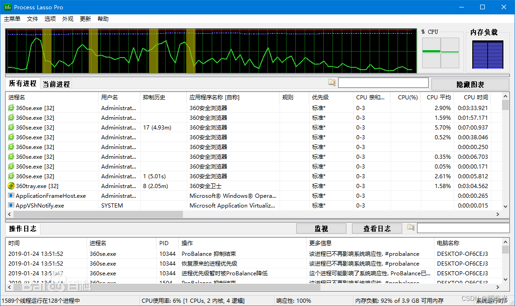Switch to the 所有进程 tab
515x306 pixels.
tap(23, 84)
